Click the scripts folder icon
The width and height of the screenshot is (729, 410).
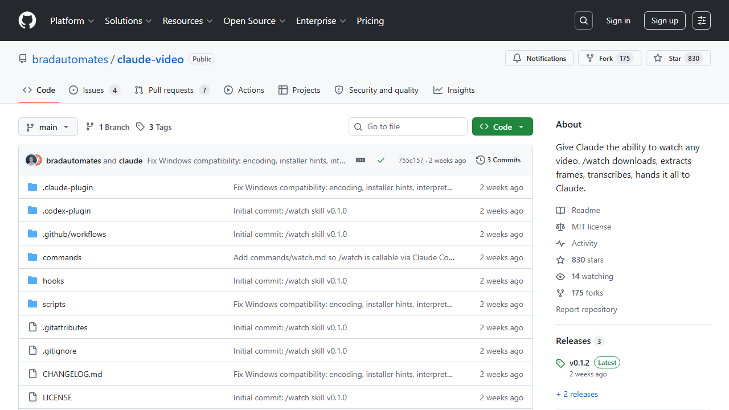point(32,304)
